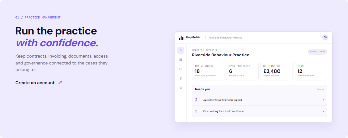Open the grid table icon in sidebar
The image size is (348, 138).
(x=181, y=59)
